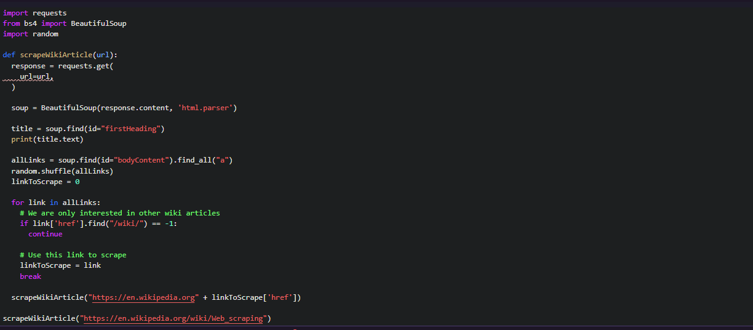Click the squiggly-underlined "url=url," argument
This screenshot has height=330, width=753.
(37, 76)
